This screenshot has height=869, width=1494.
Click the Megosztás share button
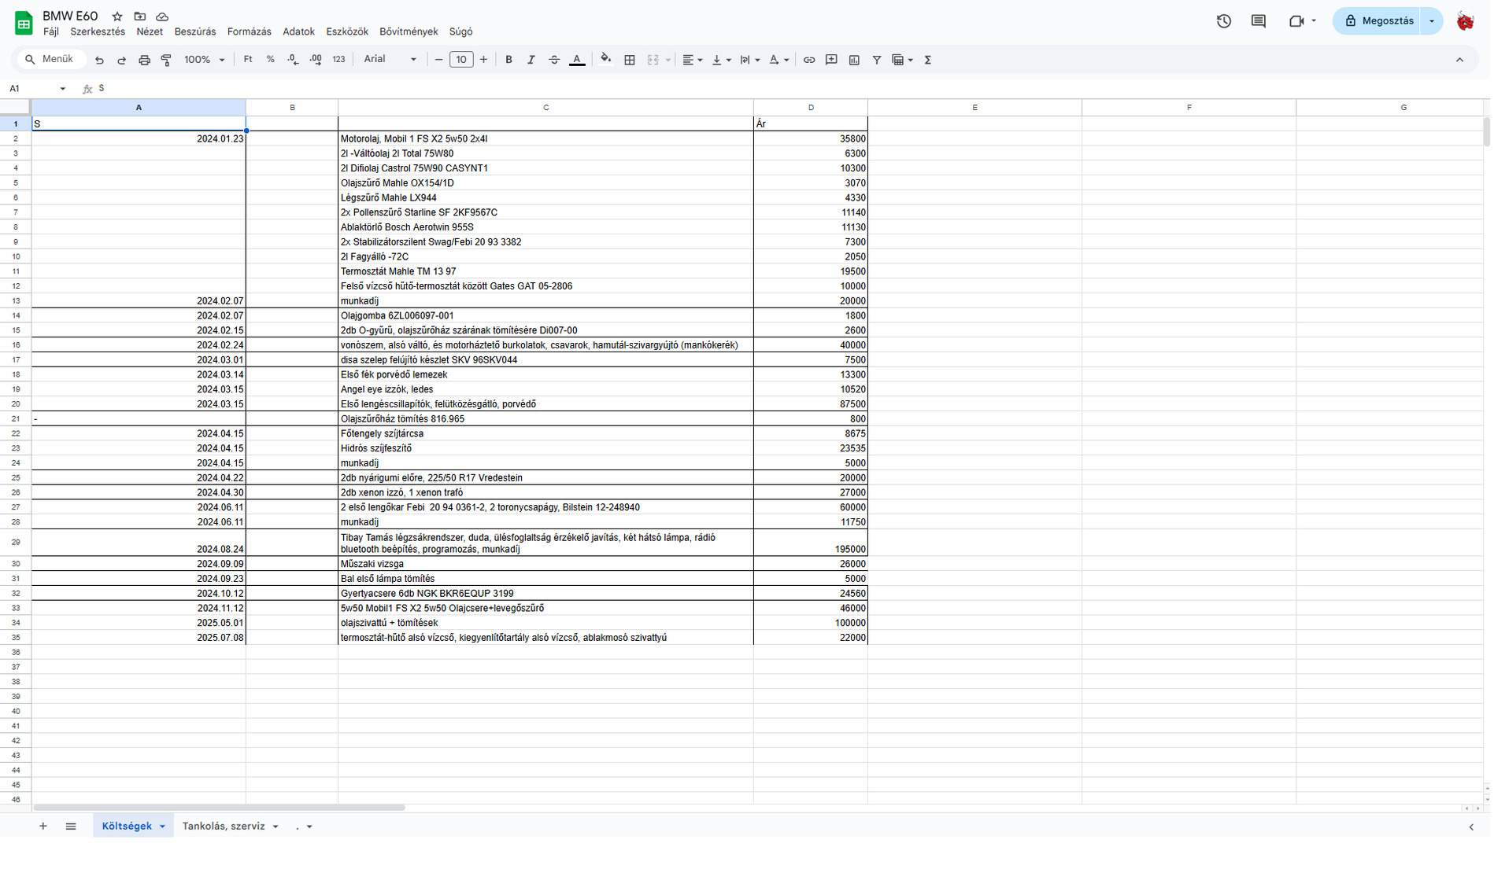point(1378,21)
